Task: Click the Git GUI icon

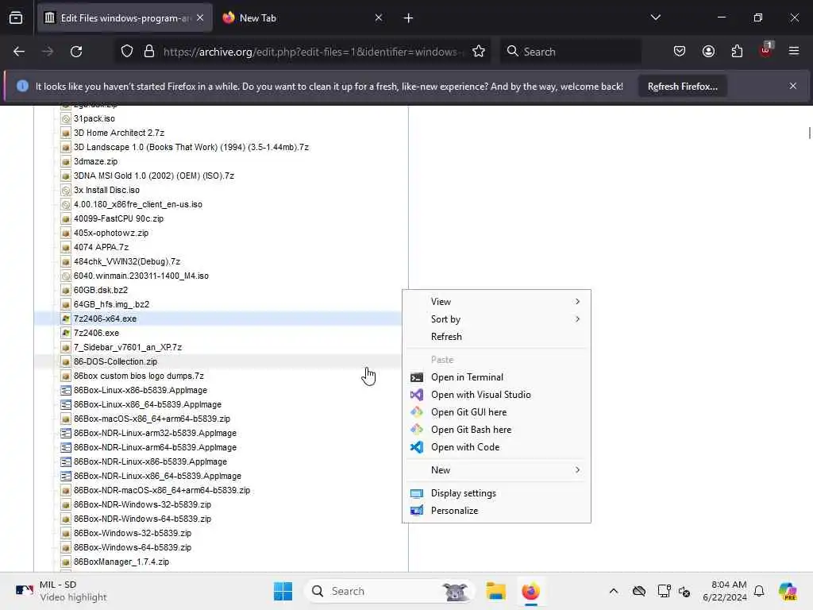Action: tap(416, 412)
